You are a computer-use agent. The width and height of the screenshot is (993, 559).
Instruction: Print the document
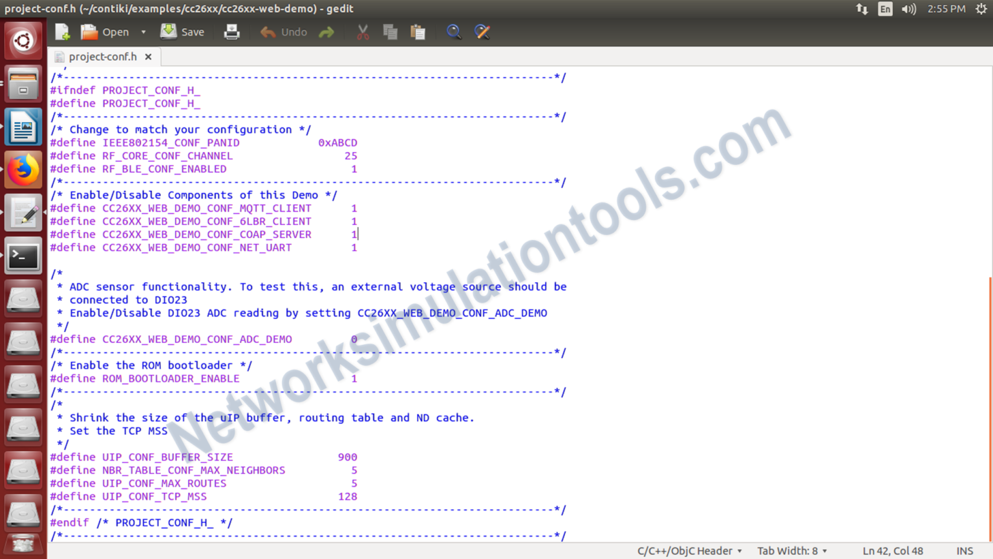tap(231, 32)
